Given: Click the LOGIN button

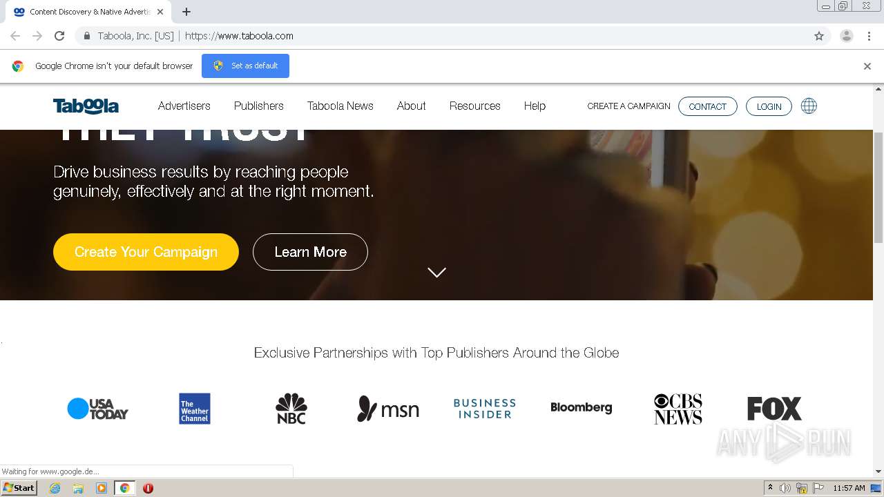Looking at the screenshot, I should click(769, 106).
